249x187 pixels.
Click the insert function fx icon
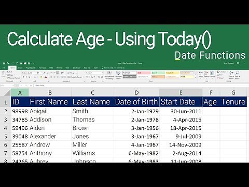[31, 86]
